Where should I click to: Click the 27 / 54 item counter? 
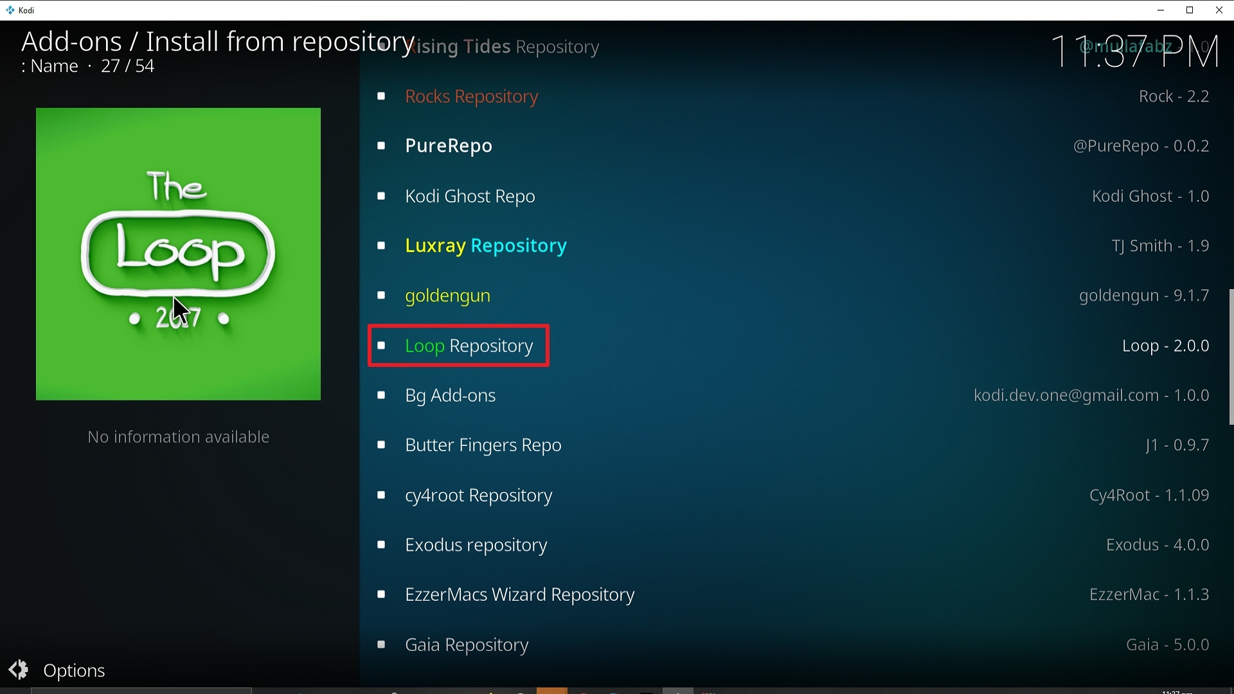(x=128, y=66)
